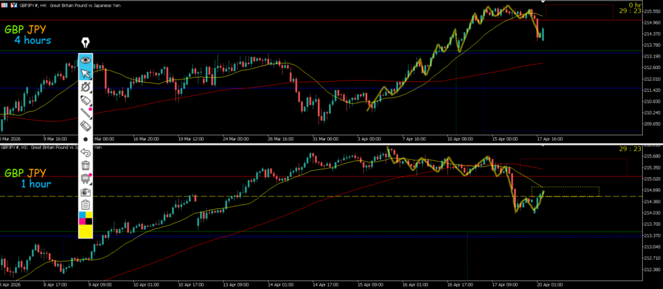The image size is (663, 289).
Task: Select the cursor arrow mode
Action: [85, 74]
